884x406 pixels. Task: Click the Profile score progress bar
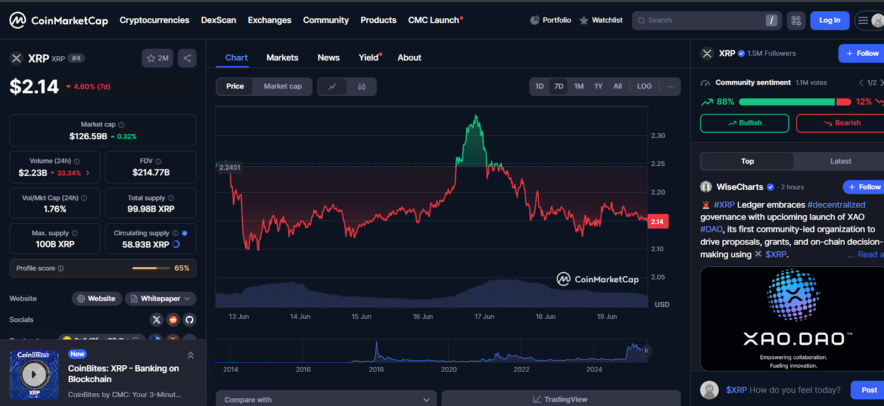[151, 268]
